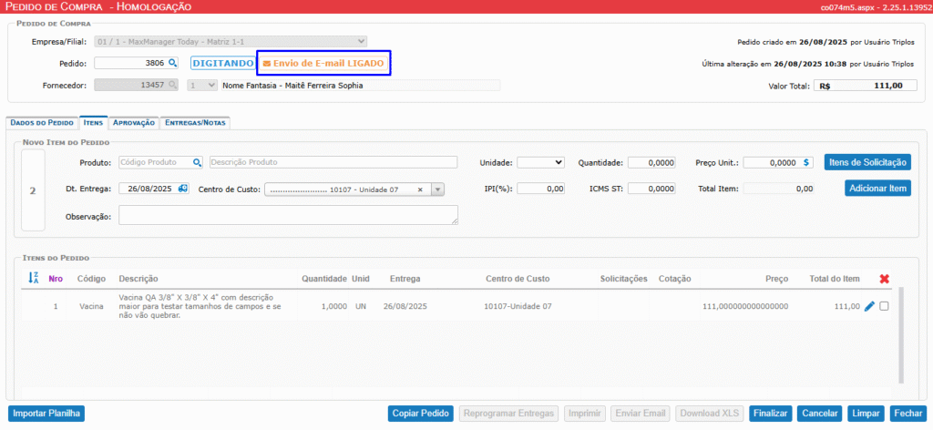933x430 pixels.
Task: Click the Quantidade input field
Action: pos(651,162)
